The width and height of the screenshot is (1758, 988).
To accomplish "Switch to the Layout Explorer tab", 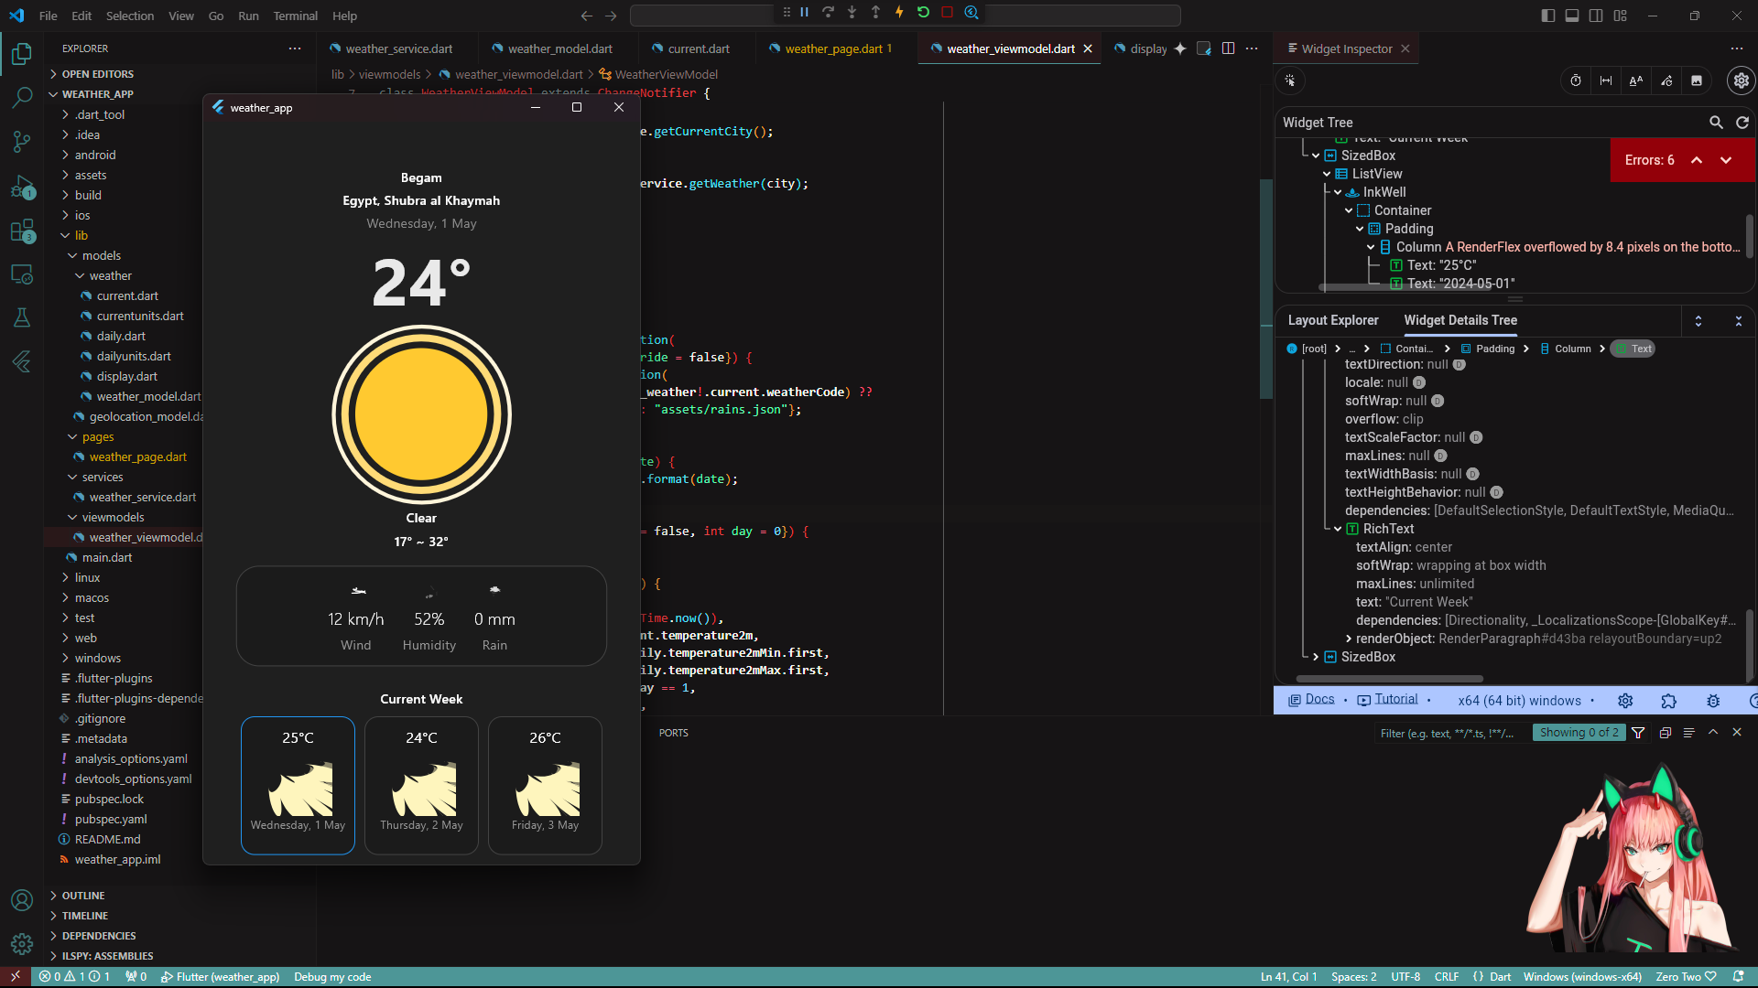I will (x=1332, y=320).
